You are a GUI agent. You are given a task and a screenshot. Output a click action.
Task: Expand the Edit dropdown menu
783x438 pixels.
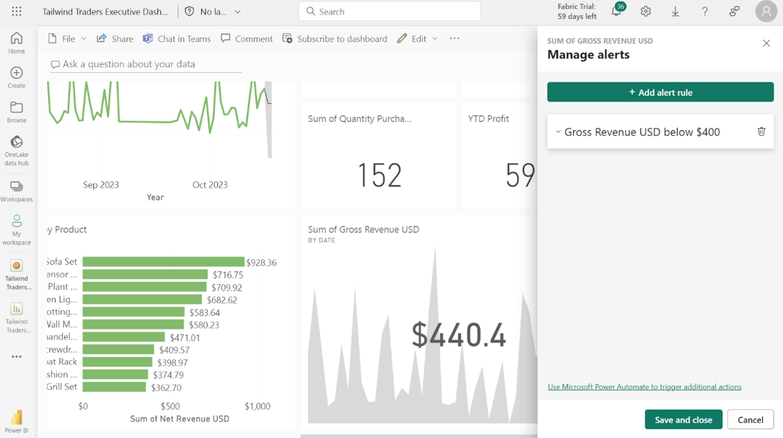pos(435,39)
